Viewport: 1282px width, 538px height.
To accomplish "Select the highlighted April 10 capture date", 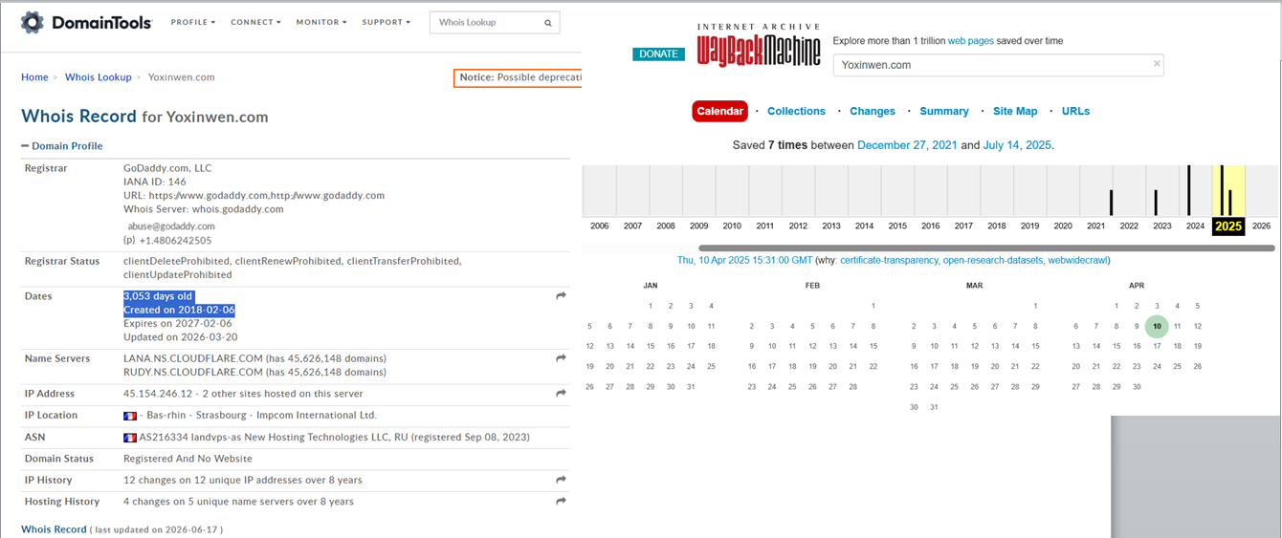I will click(x=1157, y=326).
